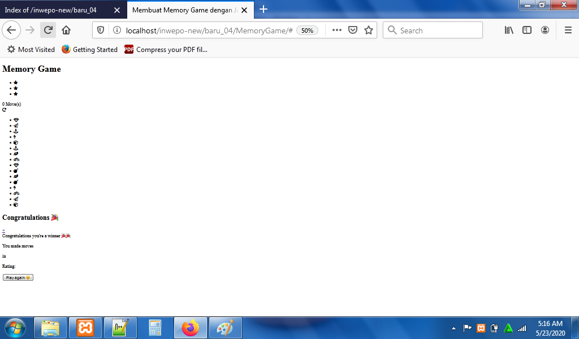This screenshot has height=339, width=579.
Task: Reload the current page
Action: coord(48,31)
